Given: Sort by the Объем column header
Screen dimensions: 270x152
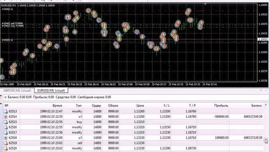Looking at the screenshot, I should (113, 106).
